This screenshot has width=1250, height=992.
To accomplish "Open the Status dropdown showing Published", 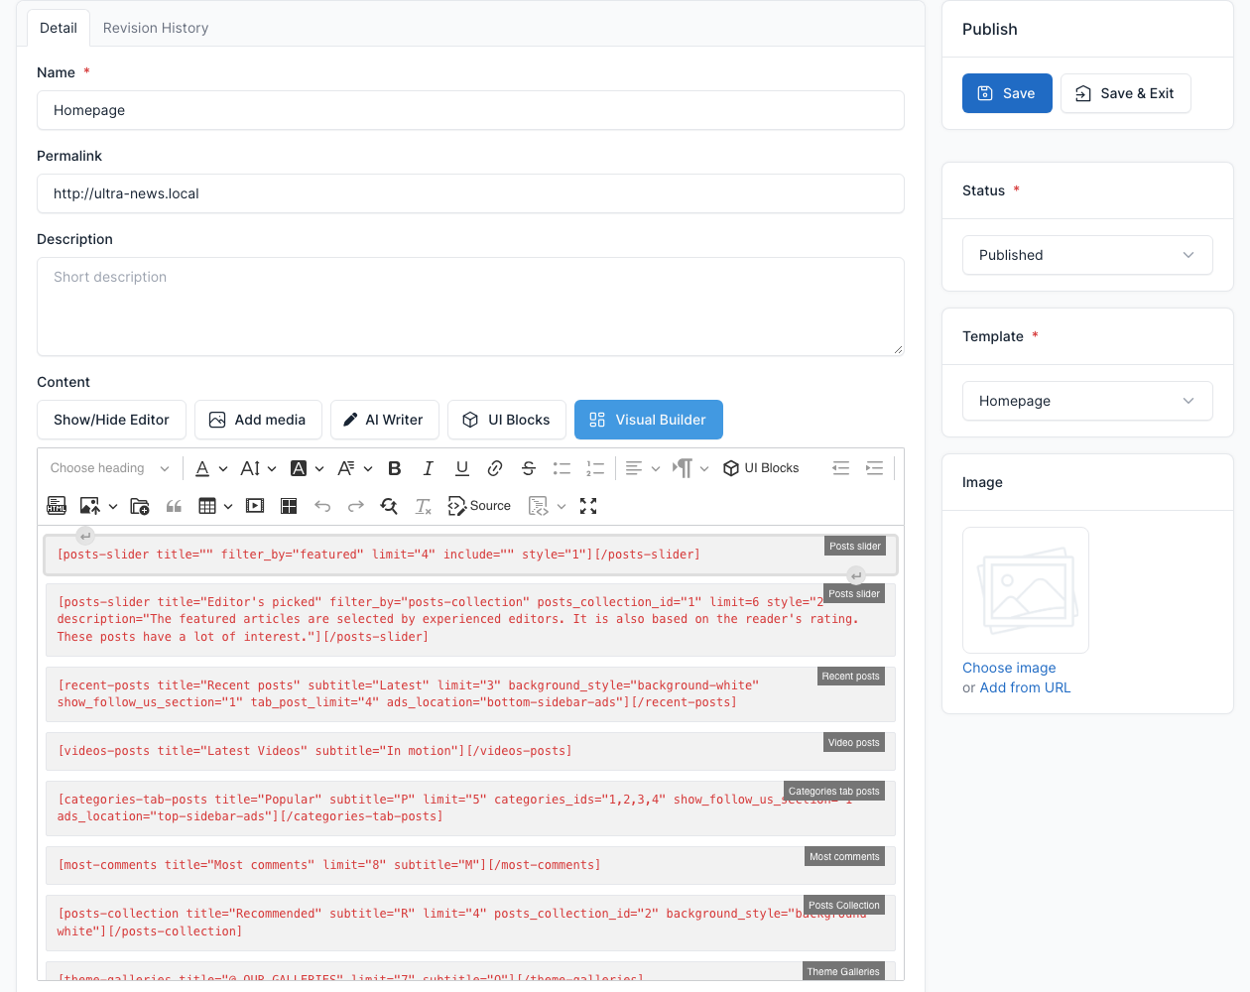I will pyautogui.click(x=1087, y=255).
